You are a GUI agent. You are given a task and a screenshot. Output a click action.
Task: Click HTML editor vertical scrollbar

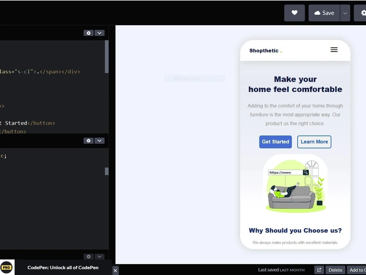click(107, 56)
